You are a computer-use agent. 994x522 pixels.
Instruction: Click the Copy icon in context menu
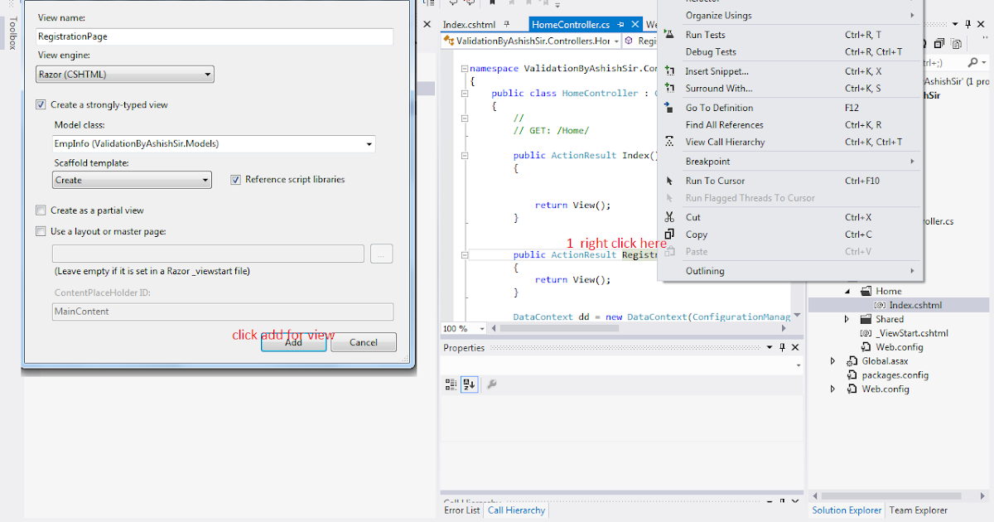pyautogui.click(x=670, y=234)
